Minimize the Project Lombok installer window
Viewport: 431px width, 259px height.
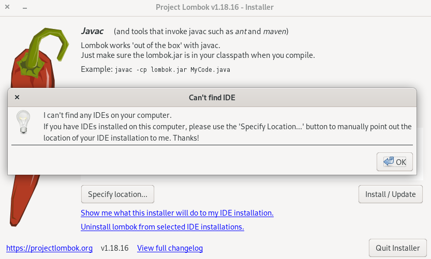[25, 7]
